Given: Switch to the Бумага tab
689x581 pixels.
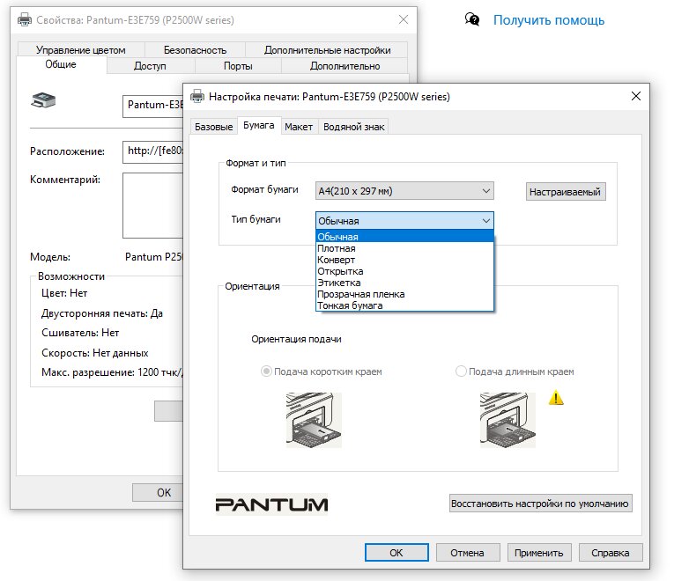Looking at the screenshot, I should pos(259,125).
